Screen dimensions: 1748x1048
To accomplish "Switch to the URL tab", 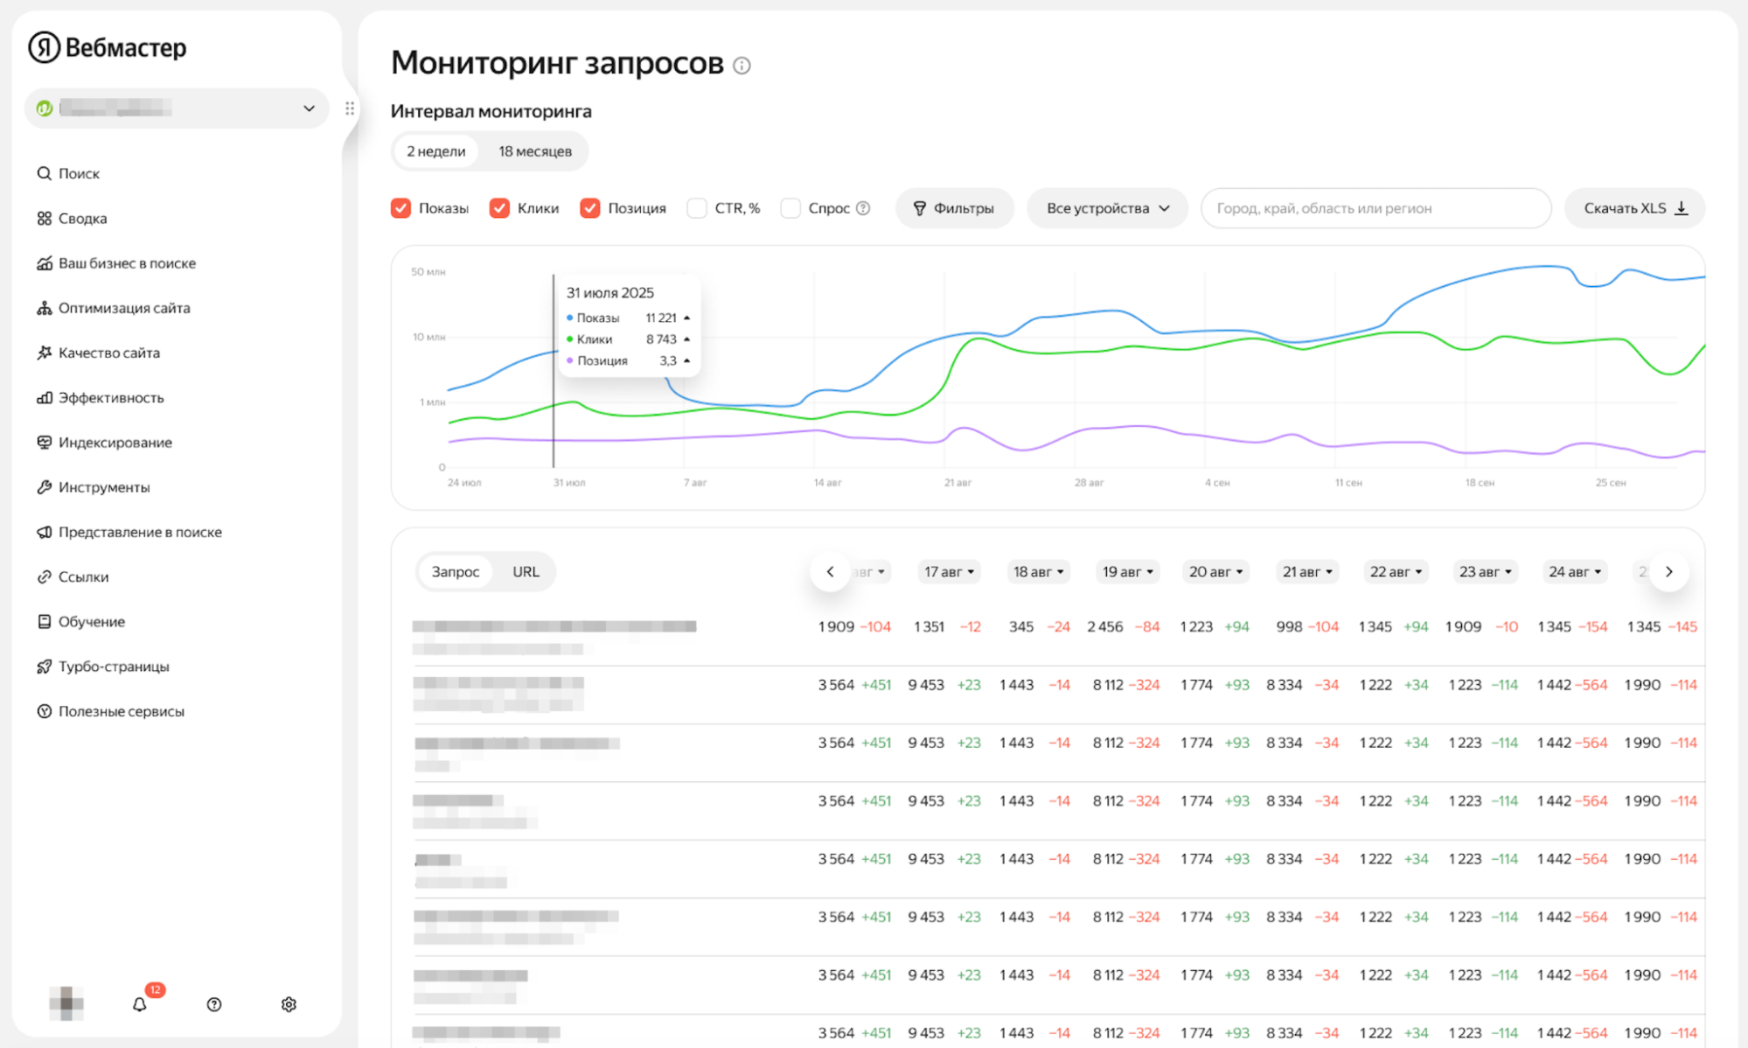I will click(526, 571).
